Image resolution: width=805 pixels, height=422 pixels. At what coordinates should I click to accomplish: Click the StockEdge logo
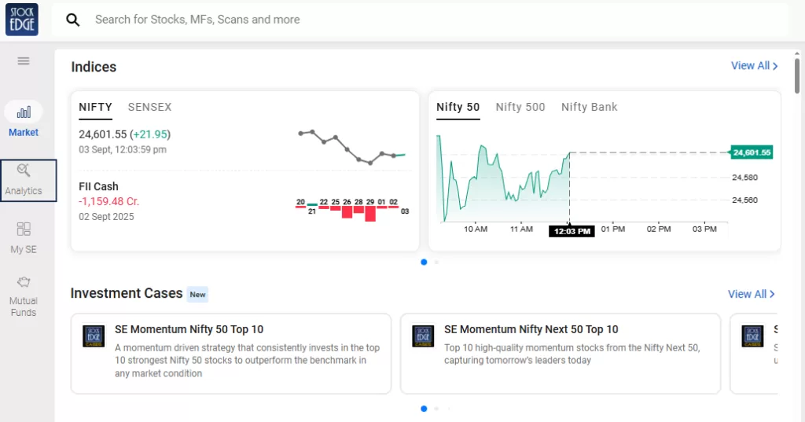(22, 20)
